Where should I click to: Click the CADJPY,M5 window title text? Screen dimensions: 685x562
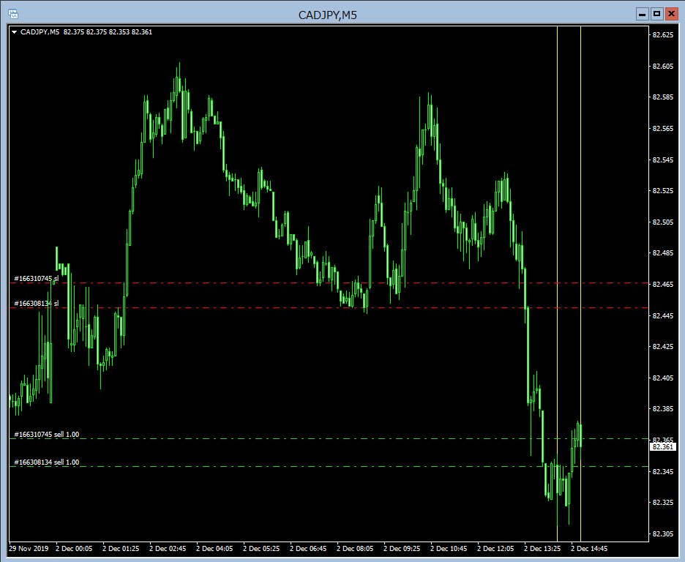point(328,15)
